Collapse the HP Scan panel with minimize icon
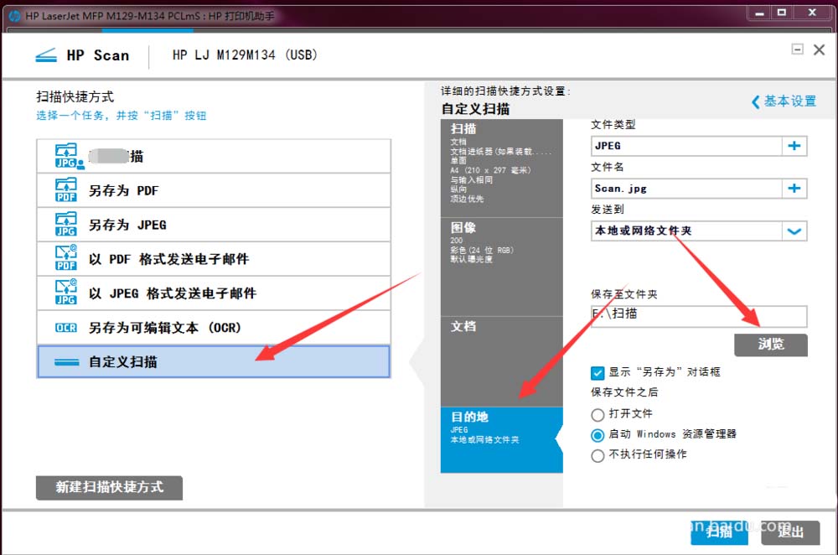The image size is (838, 555). (798, 49)
